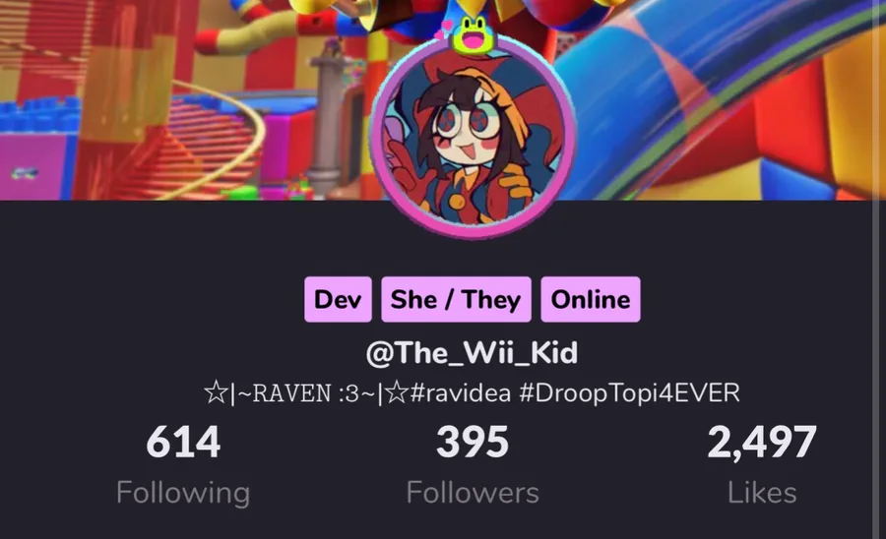Select the She / They pronoun badge

(x=456, y=299)
